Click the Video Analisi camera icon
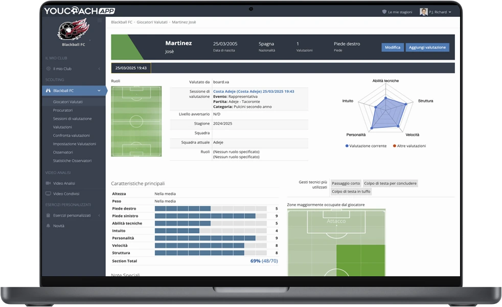The image size is (502, 307). pos(48,183)
